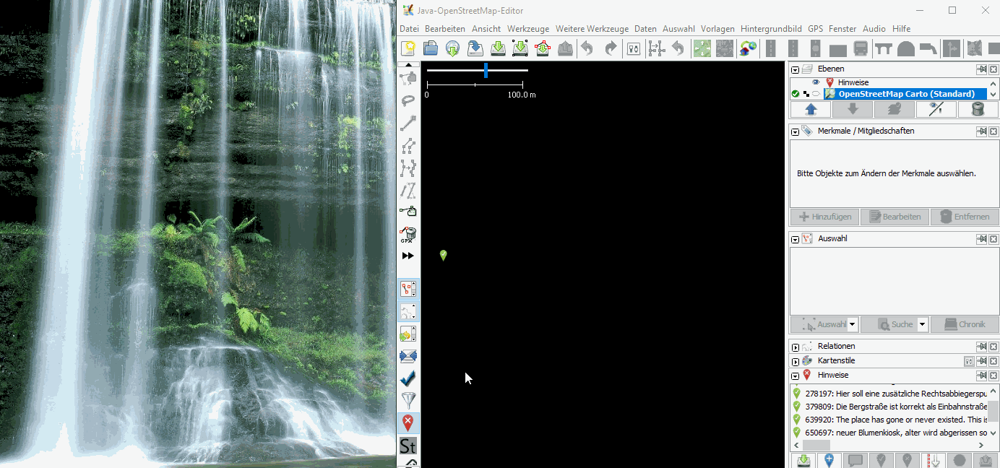
Task: Click the open file folder icon
Action: (x=431, y=48)
